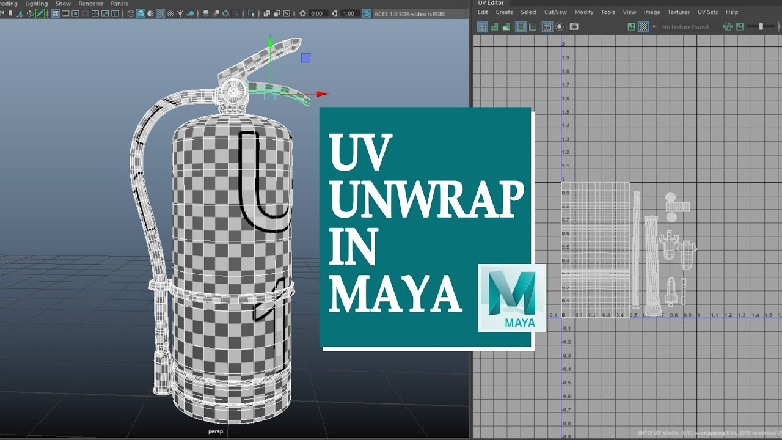Image resolution: width=782 pixels, height=440 pixels.
Task: Open UV Editor Image menu
Action: (652, 12)
